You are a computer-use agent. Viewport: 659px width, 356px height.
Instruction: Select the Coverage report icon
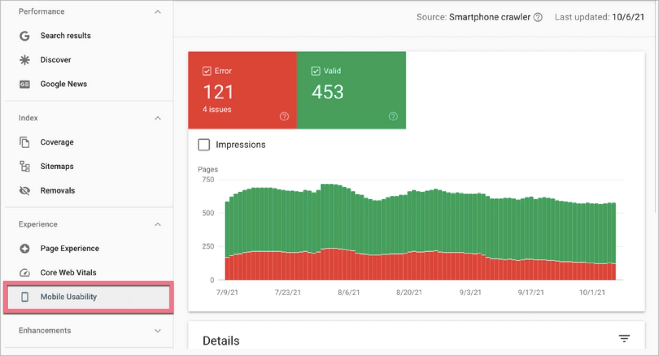click(x=24, y=142)
